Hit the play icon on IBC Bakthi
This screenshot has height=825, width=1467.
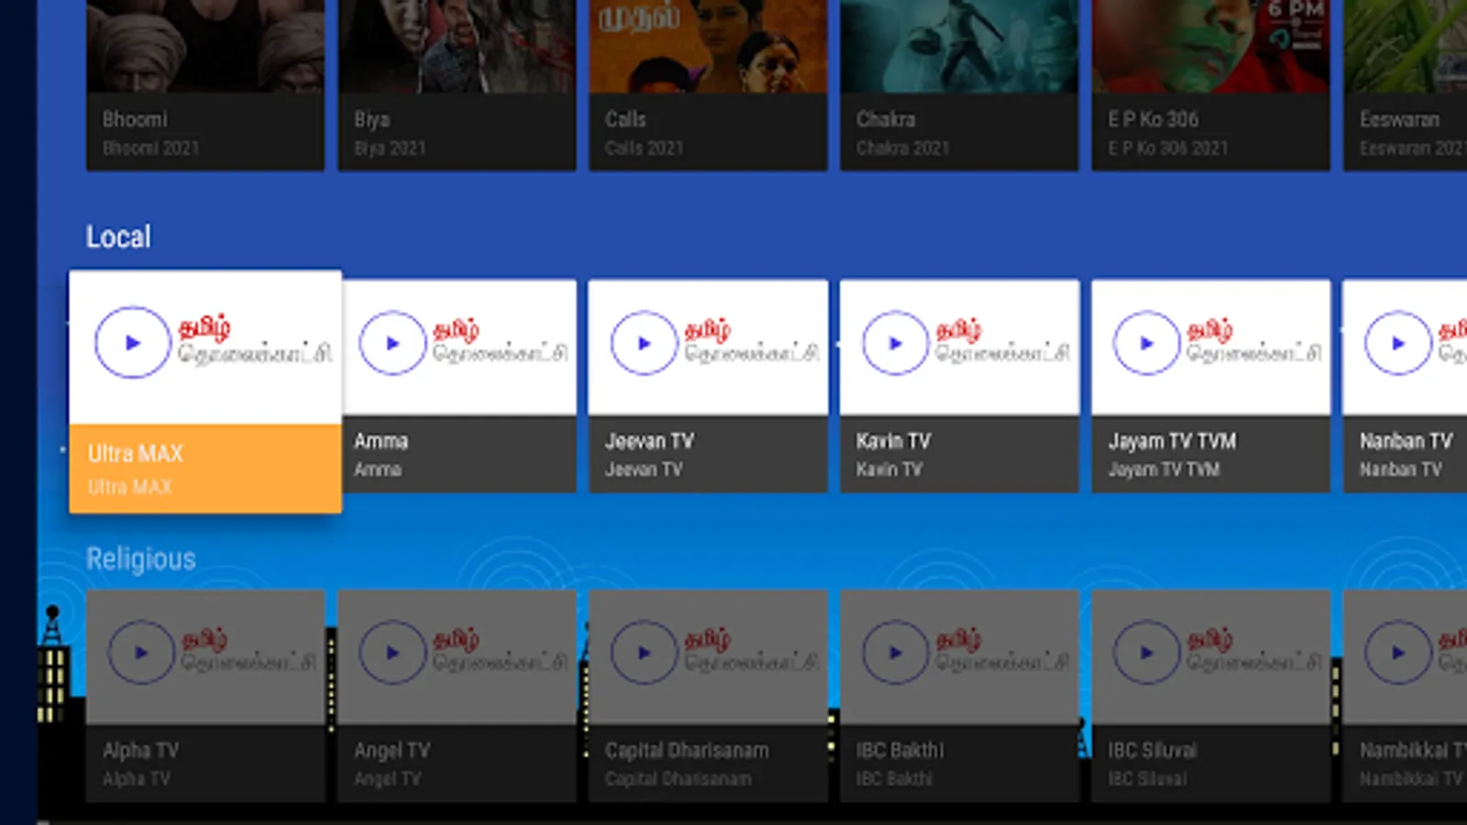click(895, 653)
